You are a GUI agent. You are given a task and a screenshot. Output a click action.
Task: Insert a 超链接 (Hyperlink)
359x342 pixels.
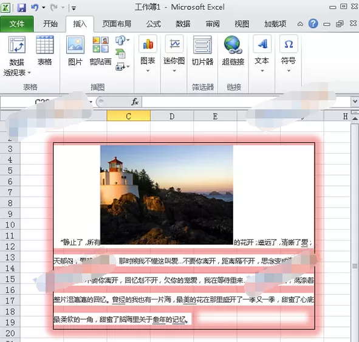point(233,51)
